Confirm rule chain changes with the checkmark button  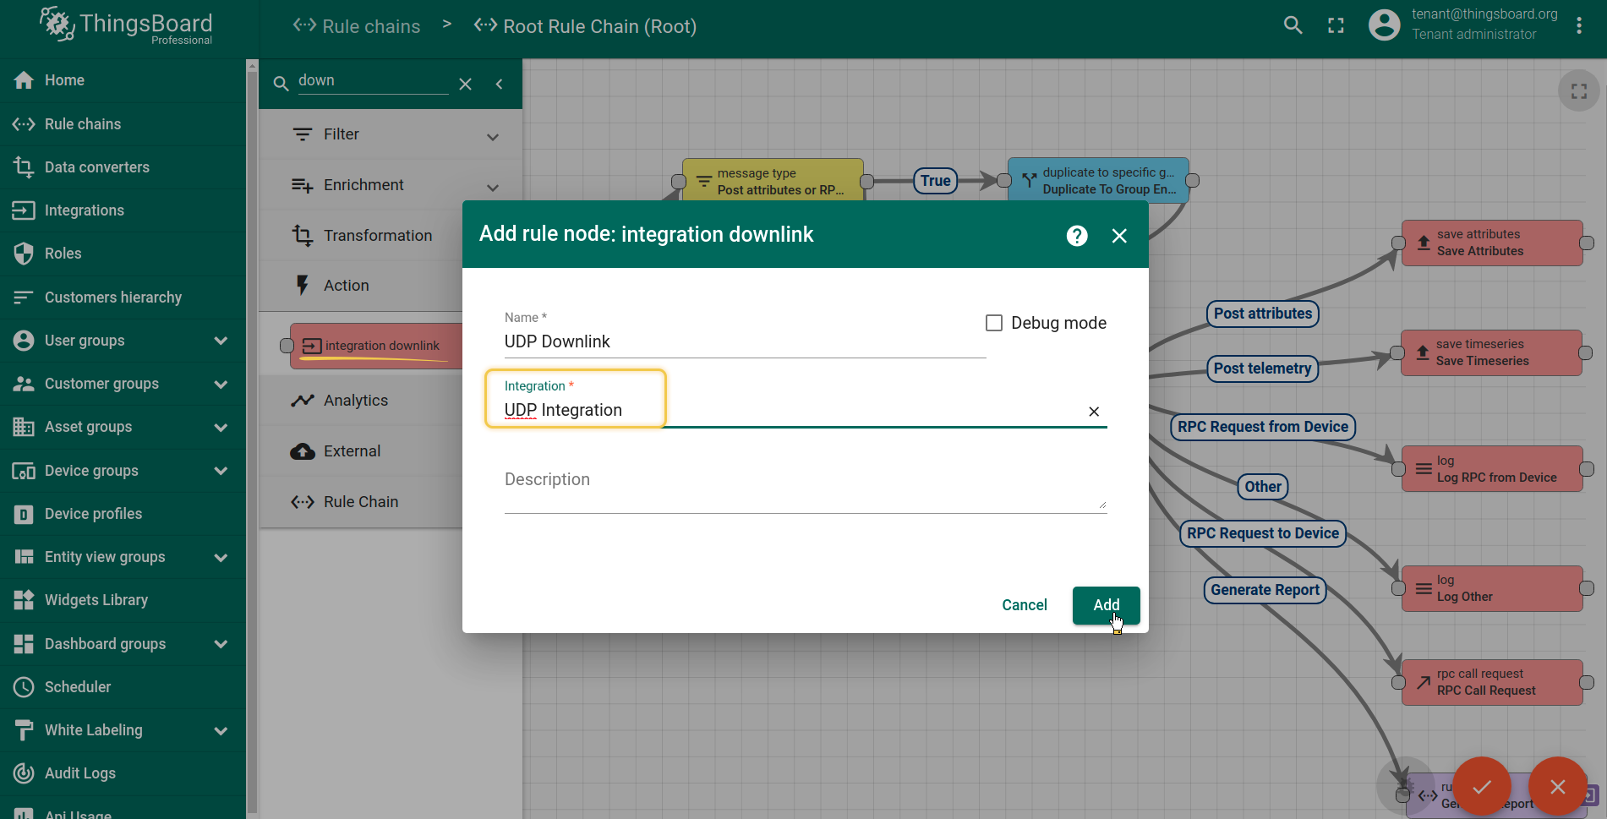click(x=1480, y=786)
